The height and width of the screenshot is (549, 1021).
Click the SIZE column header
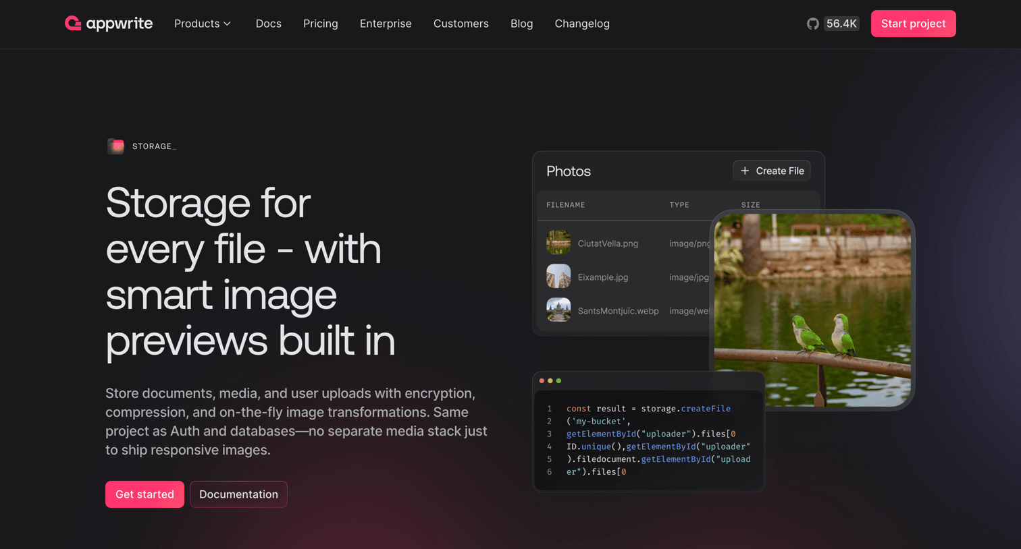[x=750, y=205]
